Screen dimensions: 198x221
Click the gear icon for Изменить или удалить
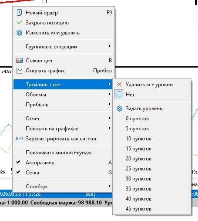[x=19, y=33]
